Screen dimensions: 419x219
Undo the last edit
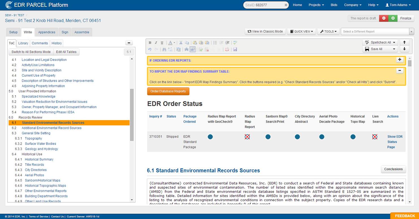pos(150,49)
